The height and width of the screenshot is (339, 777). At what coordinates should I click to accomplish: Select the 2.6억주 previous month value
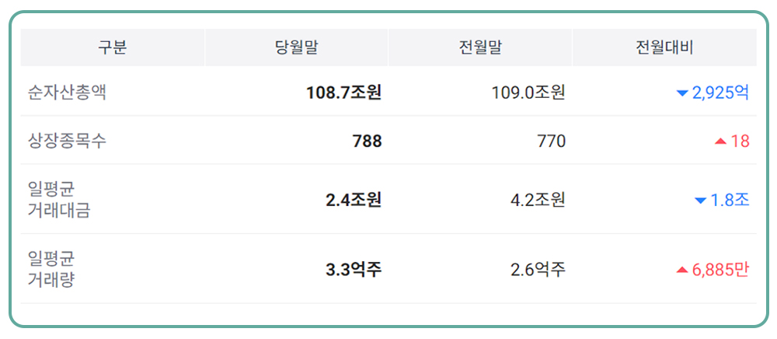(x=538, y=270)
